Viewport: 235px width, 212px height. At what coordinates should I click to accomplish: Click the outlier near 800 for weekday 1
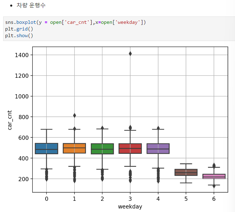74,115
